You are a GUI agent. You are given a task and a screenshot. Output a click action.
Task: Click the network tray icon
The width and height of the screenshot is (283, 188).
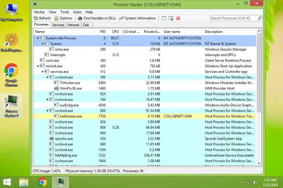tap(248, 182)
